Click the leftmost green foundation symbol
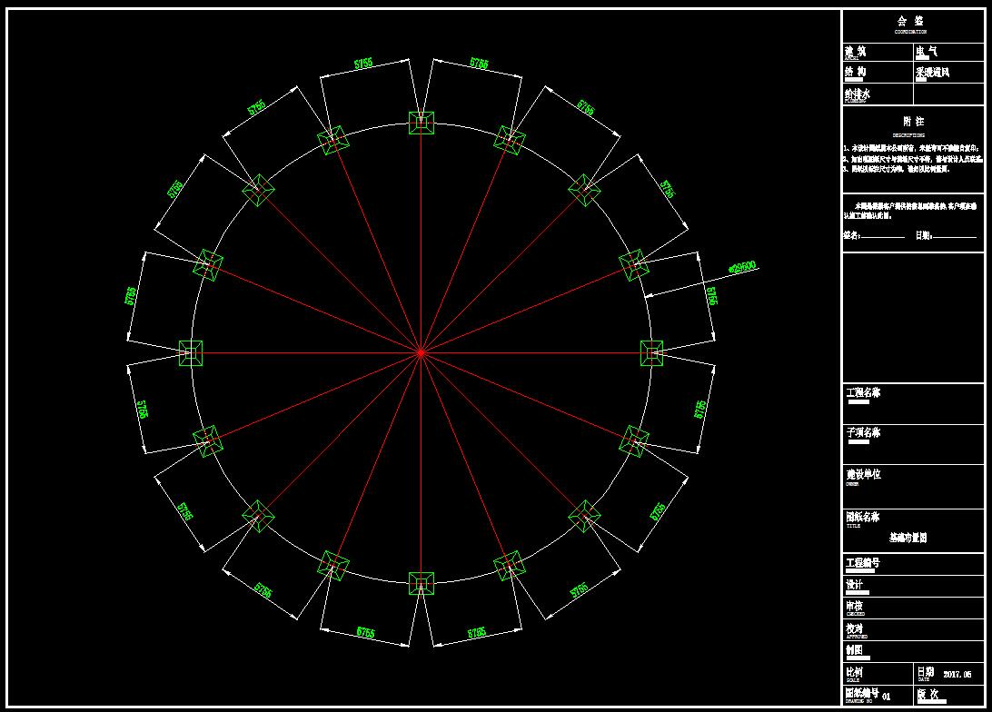The height and width of the screenshot is (712, 992). click(190, 352)
